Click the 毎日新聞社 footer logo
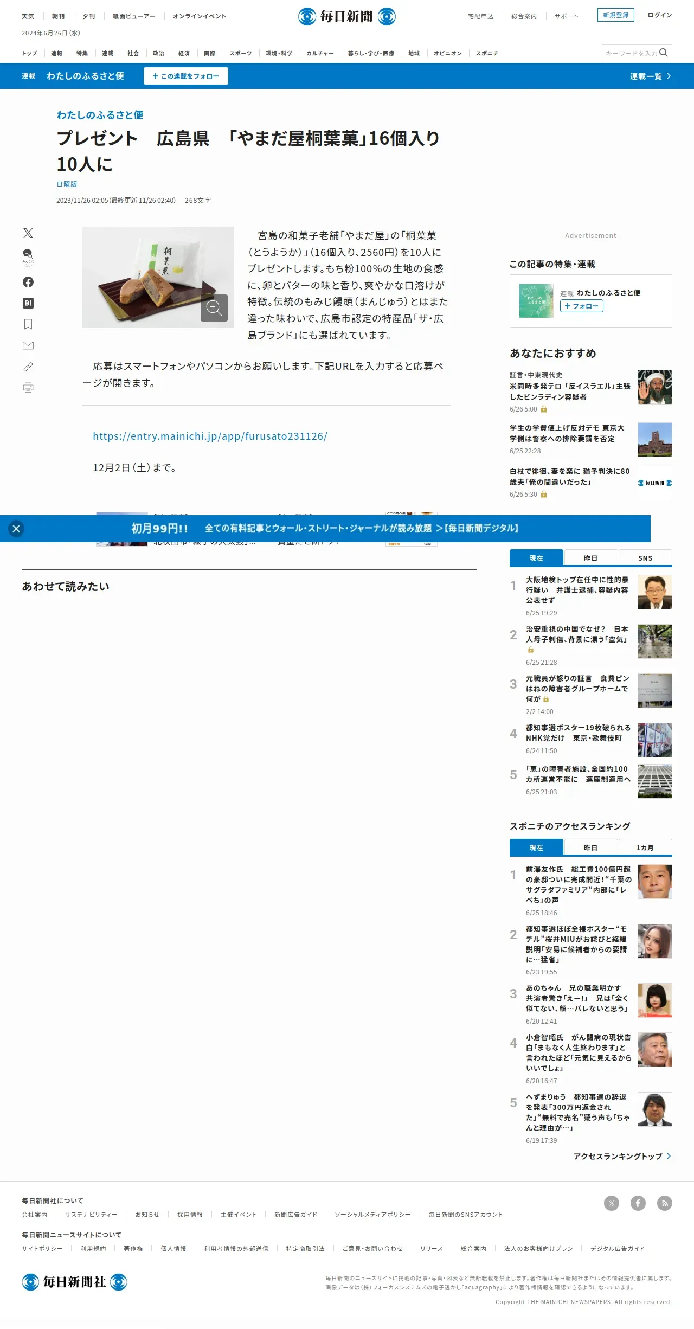 pyautogui.click(x=74, y=1282)
